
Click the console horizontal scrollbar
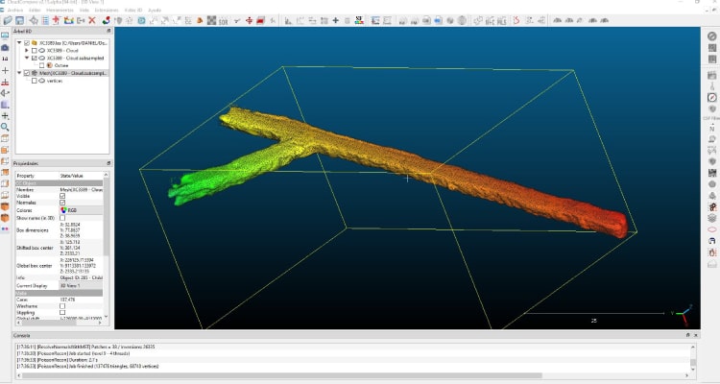282,375
